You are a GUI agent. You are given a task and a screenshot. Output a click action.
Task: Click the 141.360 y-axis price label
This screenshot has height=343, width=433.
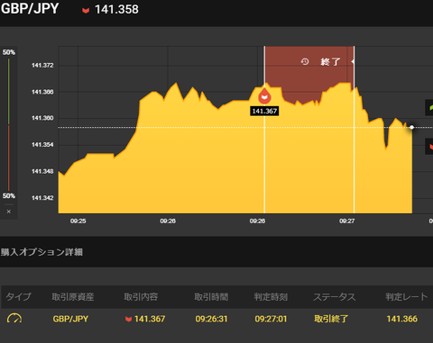tap(42, 118)
